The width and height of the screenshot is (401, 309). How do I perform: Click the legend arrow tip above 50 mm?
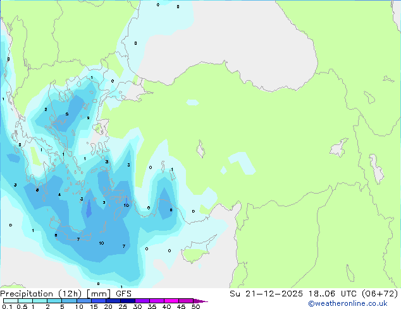click(200, 301)
